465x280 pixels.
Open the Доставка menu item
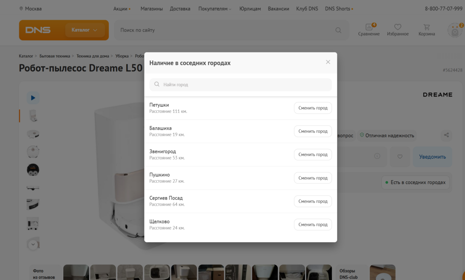(x=180, y=9)
